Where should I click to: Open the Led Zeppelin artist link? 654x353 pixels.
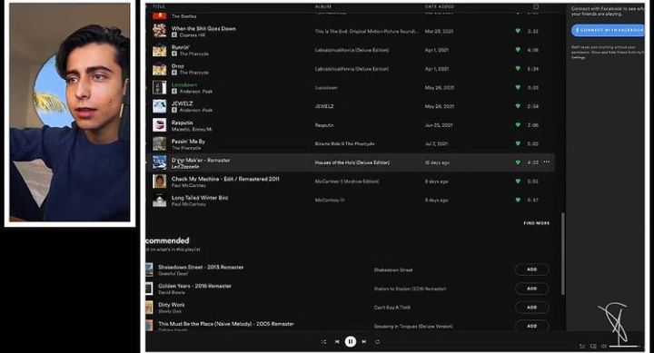pos(185,167)
